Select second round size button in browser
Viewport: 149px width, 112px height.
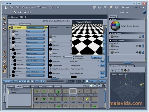[x=95, y=86]
